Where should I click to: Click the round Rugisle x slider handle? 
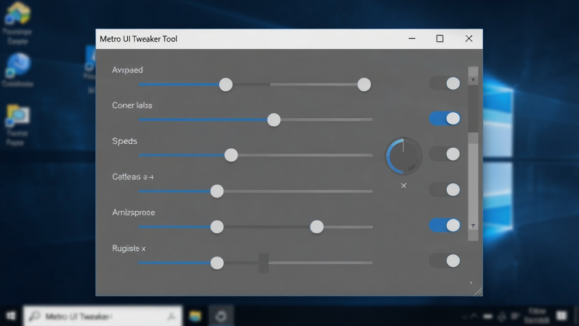[x=217, y=263]
